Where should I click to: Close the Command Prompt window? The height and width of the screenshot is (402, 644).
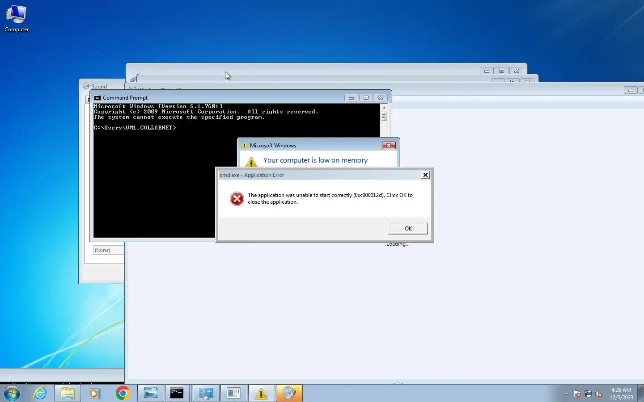[x=381, y=97]
